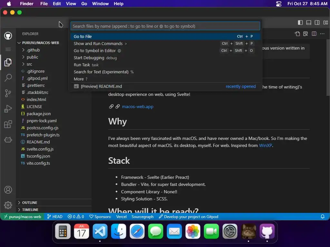Select Go to File option
This screenshot has height=247, width=330.
coord(165,37)
